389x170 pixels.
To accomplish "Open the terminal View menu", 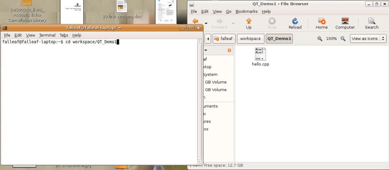I will coord(30,35).
